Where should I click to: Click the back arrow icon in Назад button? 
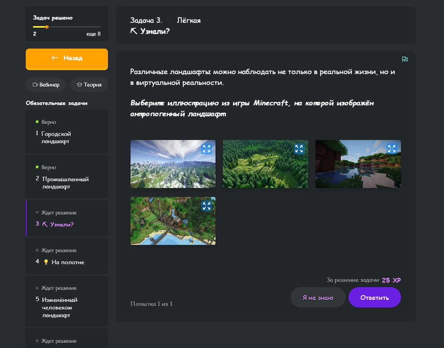tap(55, 58)
